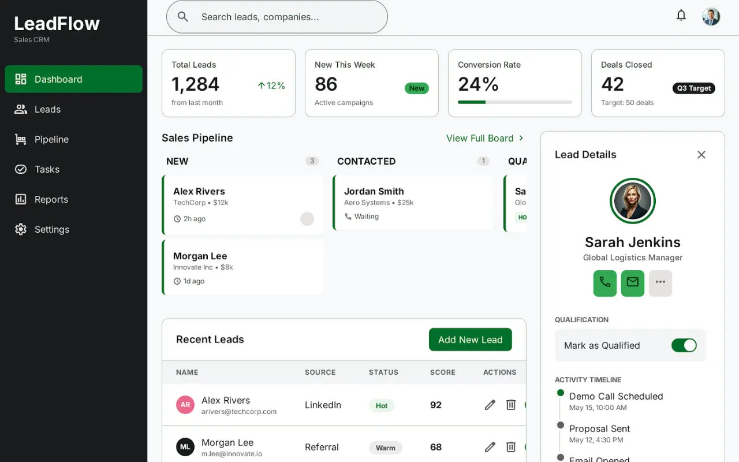Click the LinkedIn source cell
The image size is (739, 462).
click(323, 405)
